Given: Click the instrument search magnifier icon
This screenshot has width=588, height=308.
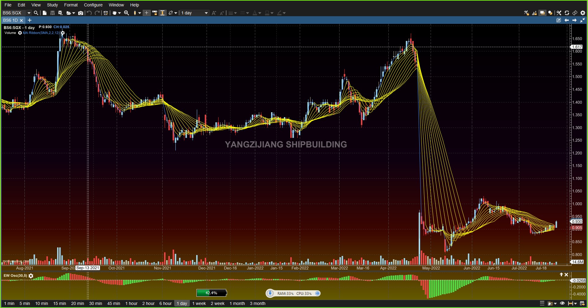Looking at the screenshot, I should coord(36,13).
